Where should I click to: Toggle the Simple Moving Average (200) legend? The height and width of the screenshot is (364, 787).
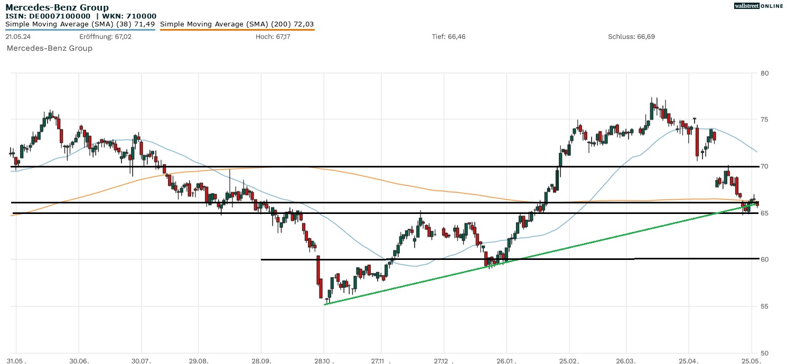pyautogui.click(x=237, y=24)
